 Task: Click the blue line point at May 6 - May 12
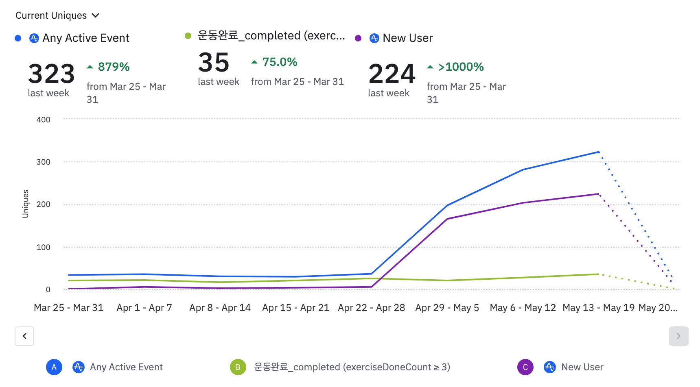(x=523, y=170)
